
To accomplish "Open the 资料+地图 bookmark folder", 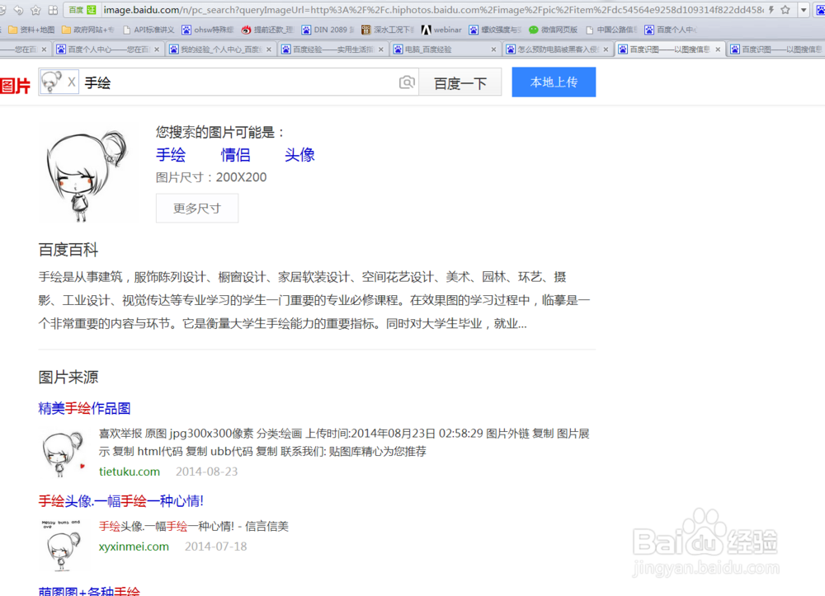I will point(31,30).
